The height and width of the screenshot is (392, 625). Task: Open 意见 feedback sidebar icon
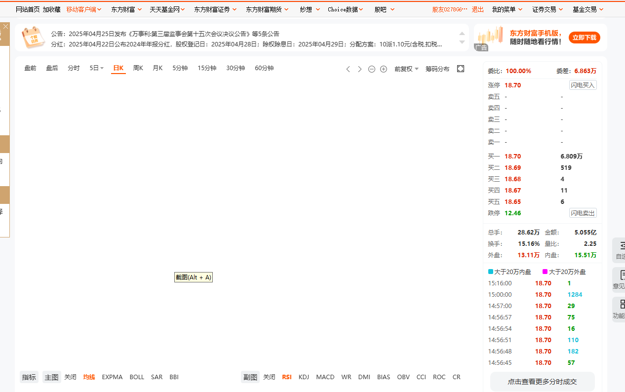click(619, 280)
